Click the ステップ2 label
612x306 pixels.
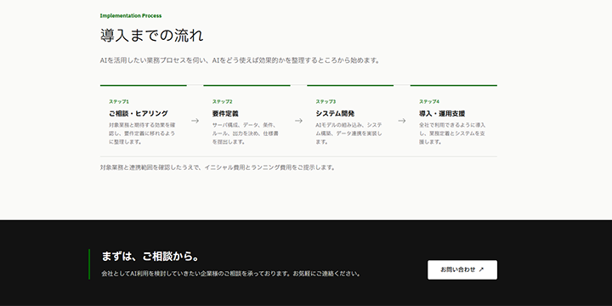point(222,101)
